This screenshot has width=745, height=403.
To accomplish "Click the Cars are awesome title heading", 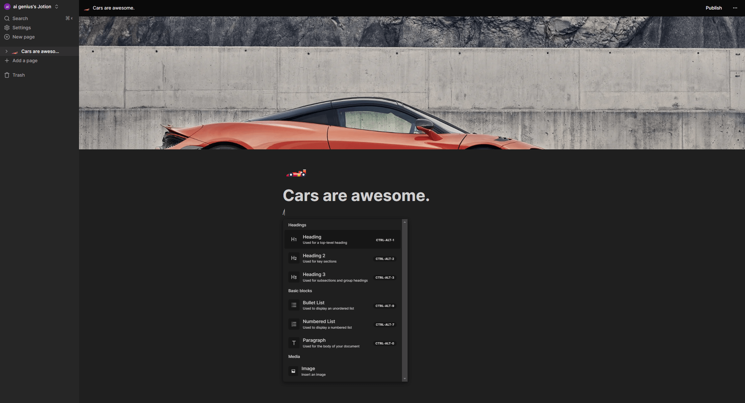I will coord(356,195).
